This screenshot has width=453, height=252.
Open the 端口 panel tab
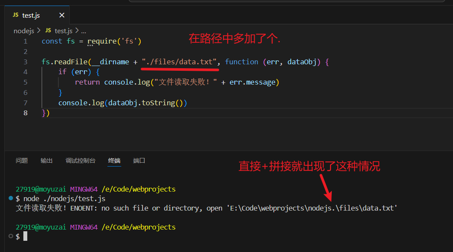(x=139, y=161)
